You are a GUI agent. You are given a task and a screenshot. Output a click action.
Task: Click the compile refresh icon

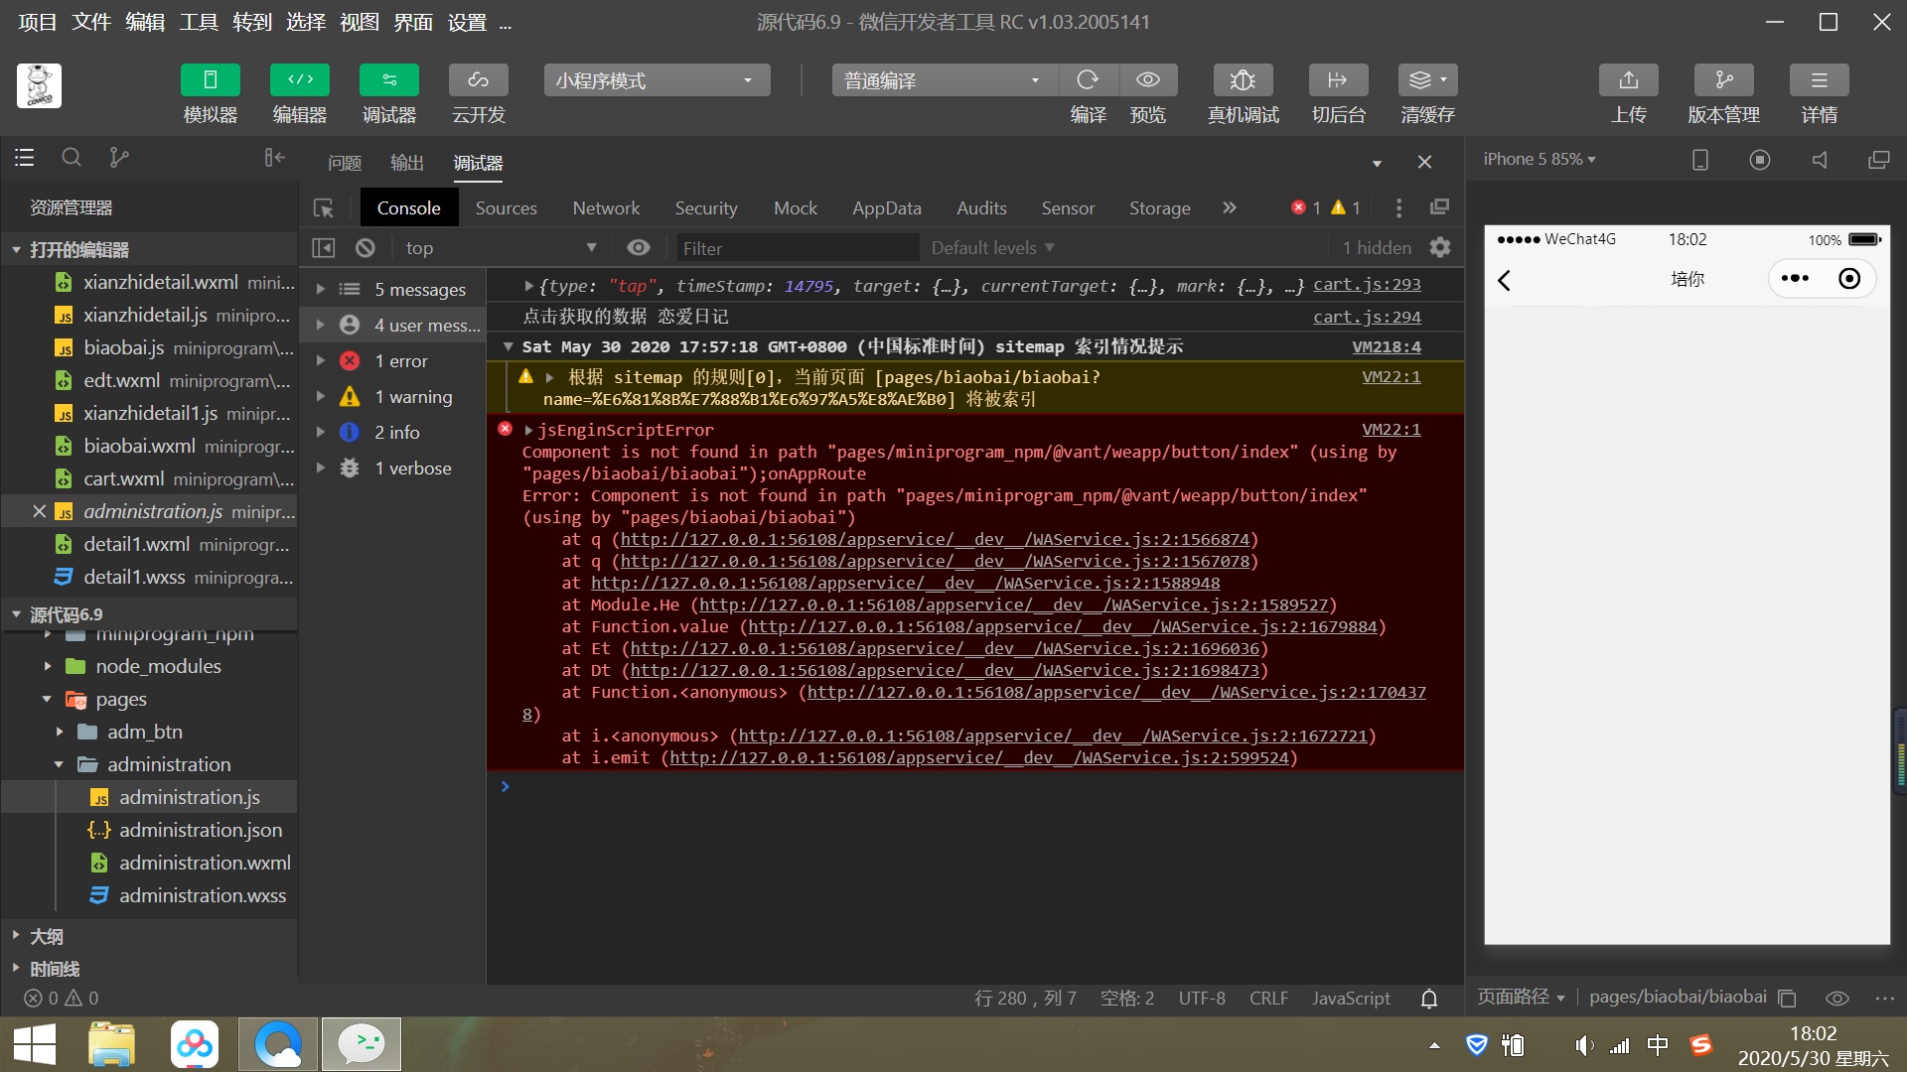tap(1088, 80)
